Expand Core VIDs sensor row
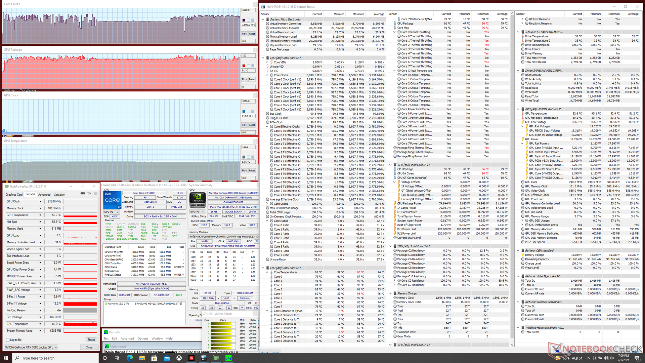Screen dimensions: 645x363 pos(267,62)
